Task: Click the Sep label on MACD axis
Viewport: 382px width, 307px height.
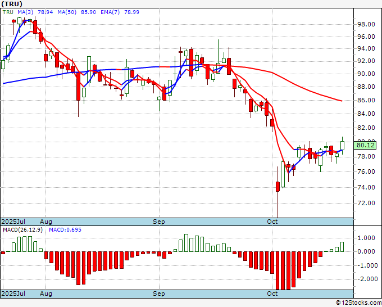Action: coord(159,294)
